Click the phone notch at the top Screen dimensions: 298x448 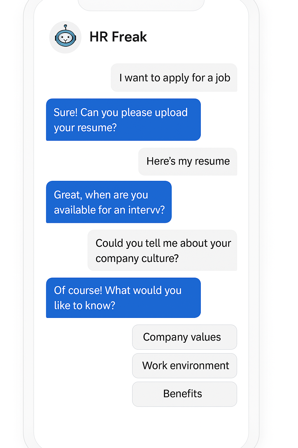(141, 4)
